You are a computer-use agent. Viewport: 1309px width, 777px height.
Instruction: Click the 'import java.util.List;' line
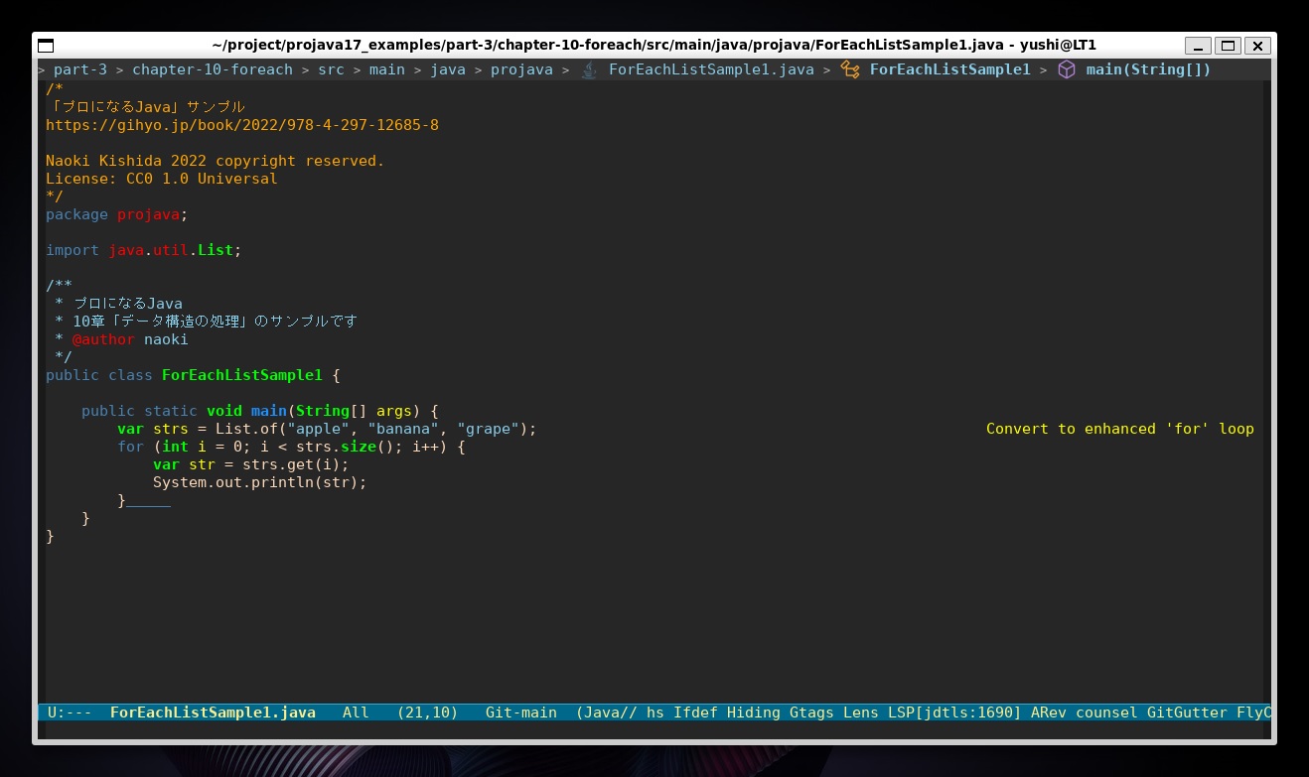[143, 250]
